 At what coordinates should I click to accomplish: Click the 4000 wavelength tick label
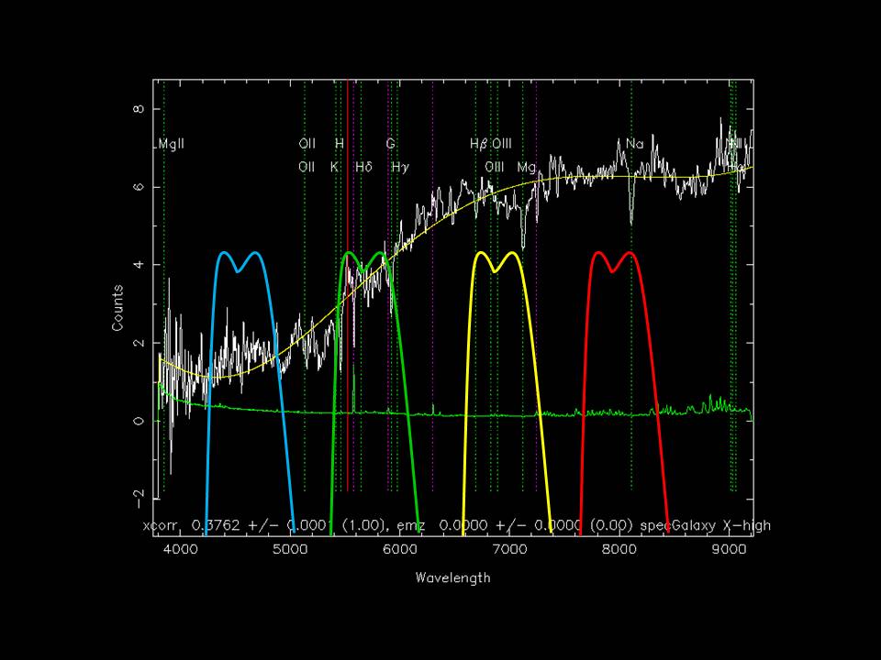[179, 550]
